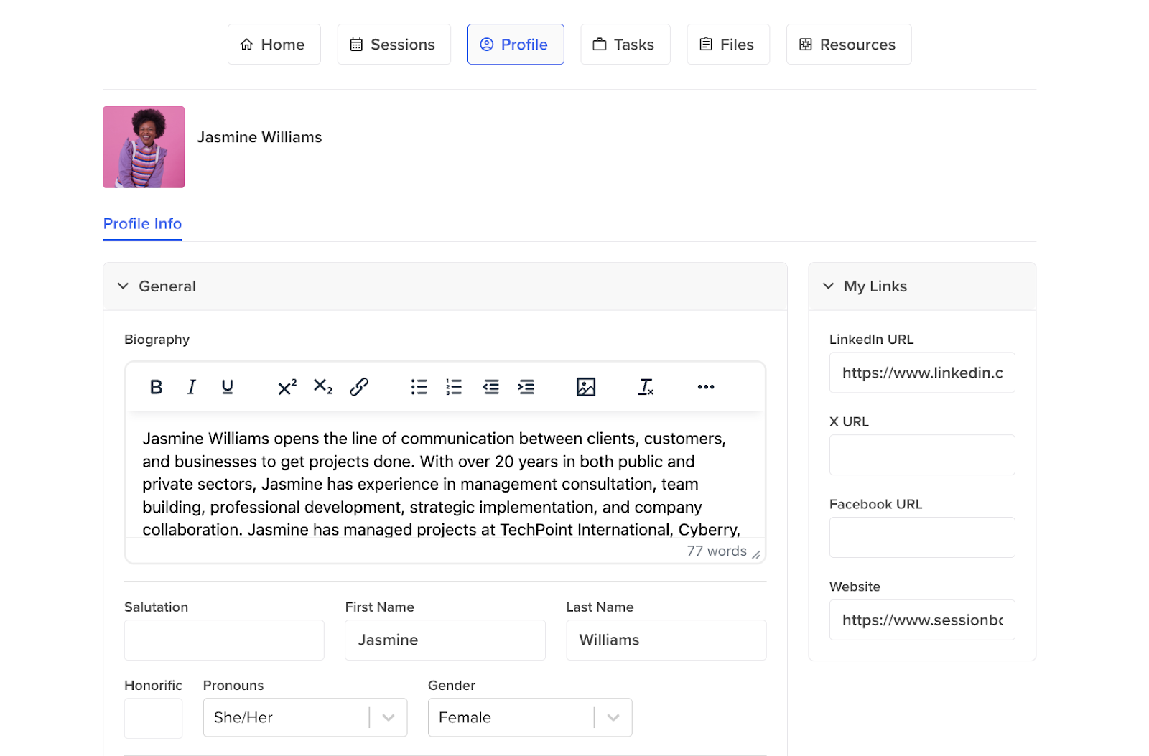This screenshot has height=756, width=1149.
Task: Open the Gender dropdown
Action: coord(613,717)
